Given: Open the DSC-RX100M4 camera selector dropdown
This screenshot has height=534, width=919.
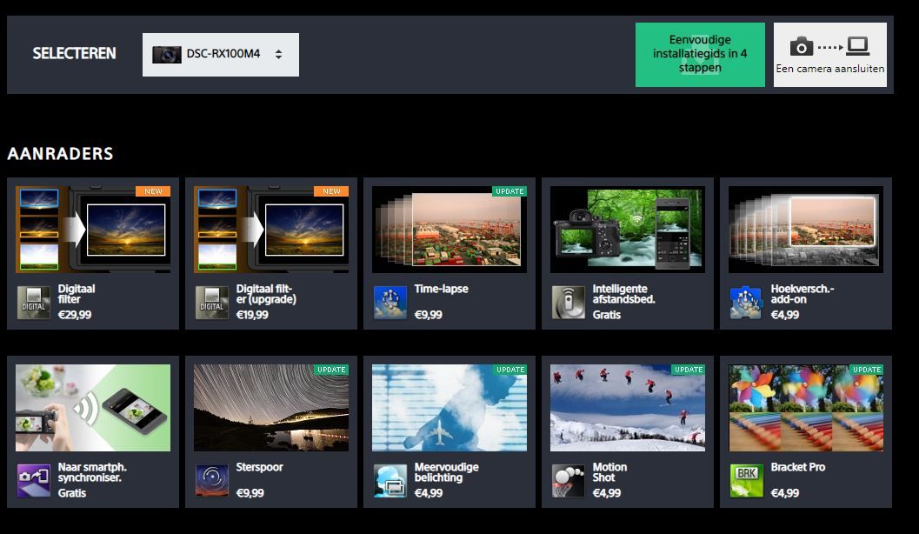Looking at the screenshot, I should pyautogui.click(x=221, y=55).
